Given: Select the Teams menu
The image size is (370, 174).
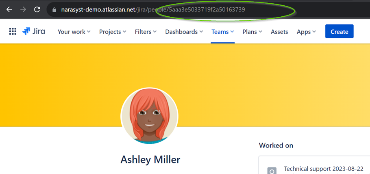Looking at the screenshot, I should 222,32.
